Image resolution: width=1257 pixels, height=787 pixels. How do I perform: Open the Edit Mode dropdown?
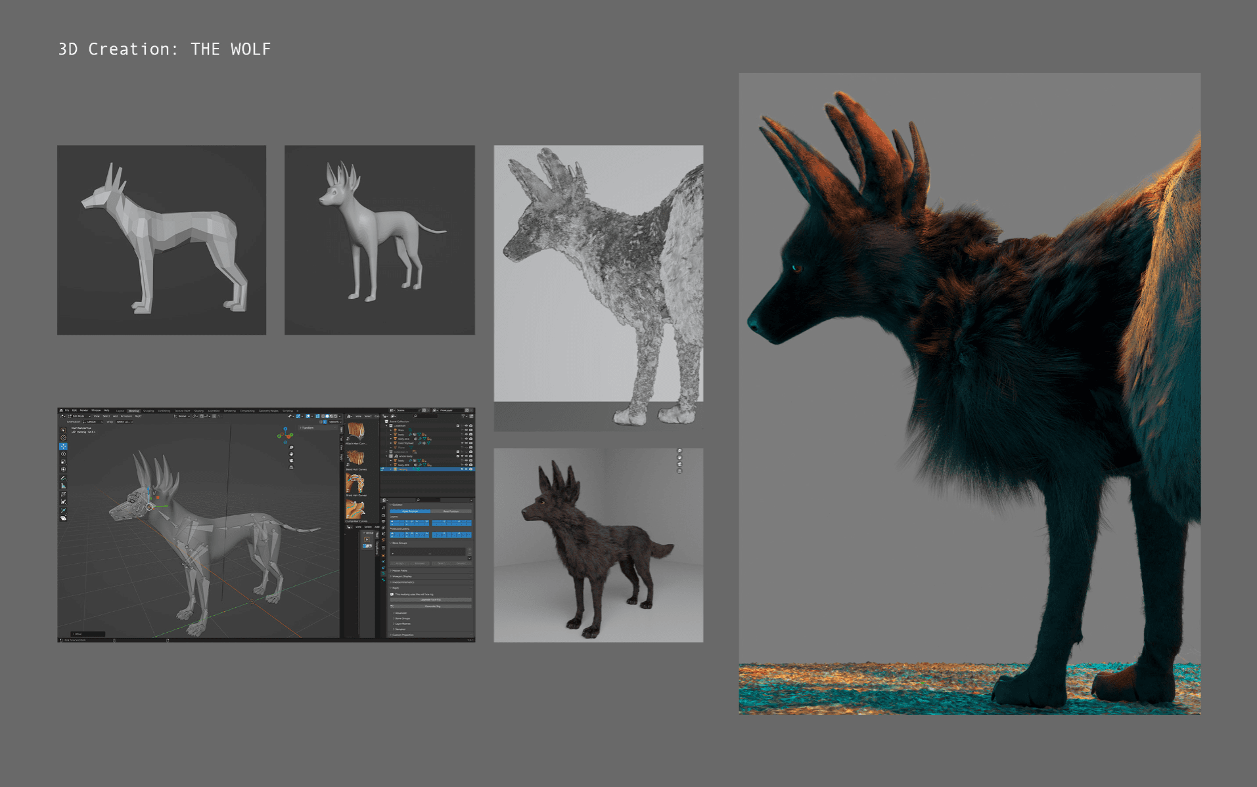click(x=80, y=416)
